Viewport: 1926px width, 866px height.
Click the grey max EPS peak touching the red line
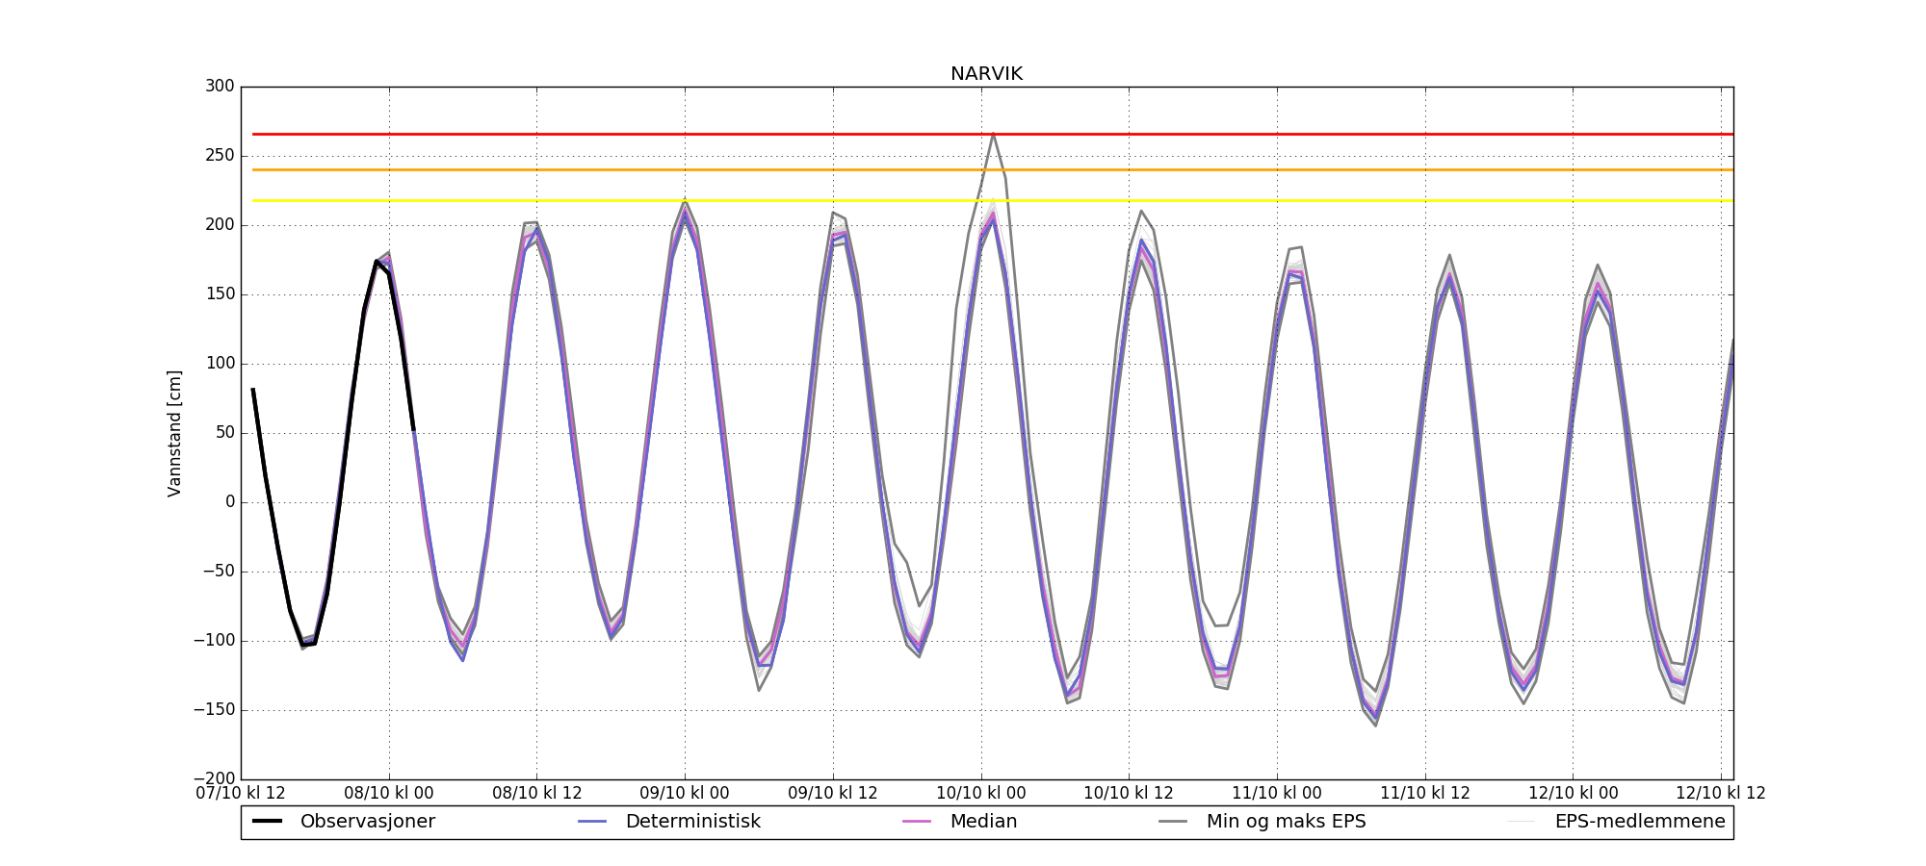tap(993, 135)
